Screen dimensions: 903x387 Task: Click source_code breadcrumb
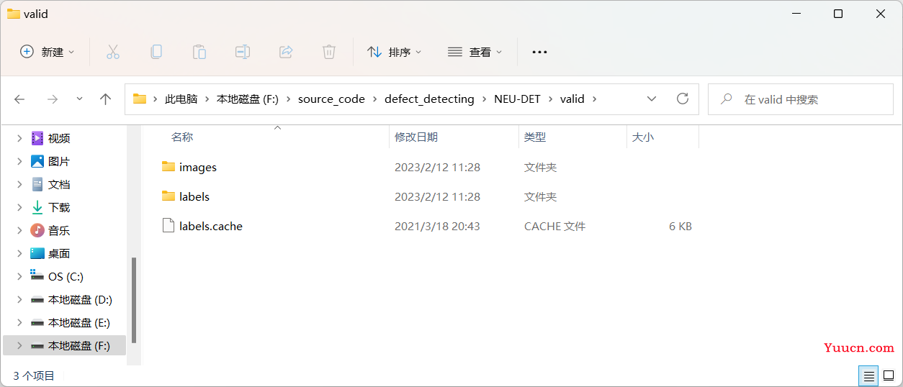tap(331, 99)
